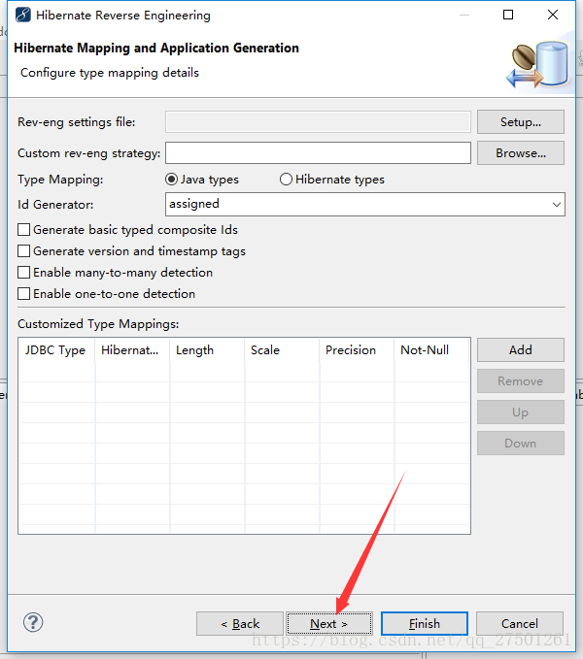The height and width of the screenshot is (659, 583).
Task: Click the Setup... button
Action: tap(520, 122)
